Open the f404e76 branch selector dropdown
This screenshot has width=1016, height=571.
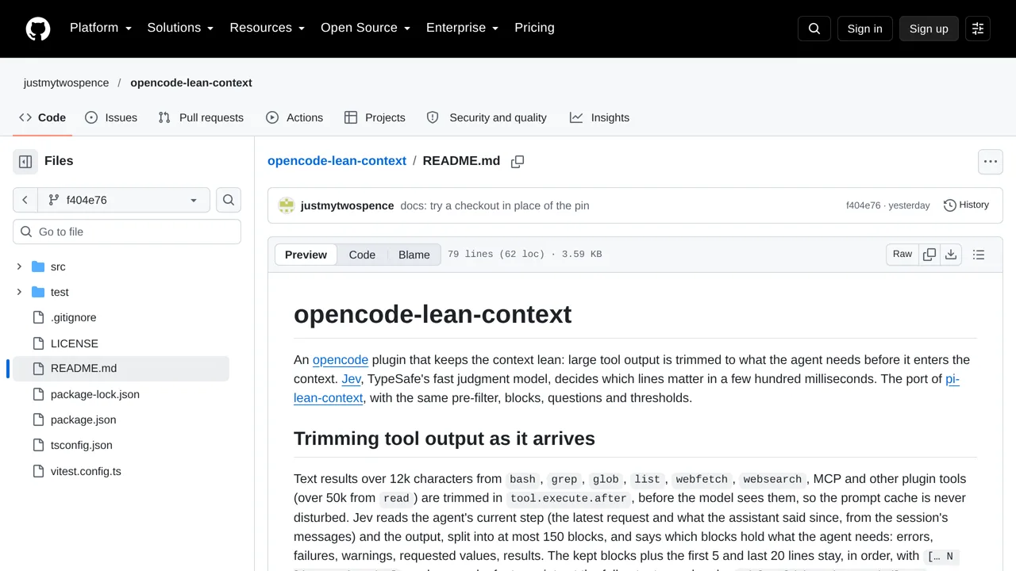(124, 200)
